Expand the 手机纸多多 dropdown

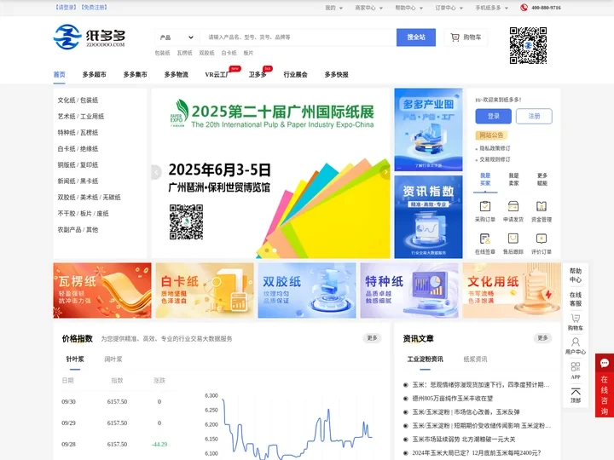point(492,8)
